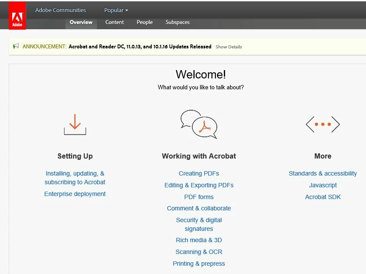Switch to the Overview tab
366x274 pixels.
(81, 22)
